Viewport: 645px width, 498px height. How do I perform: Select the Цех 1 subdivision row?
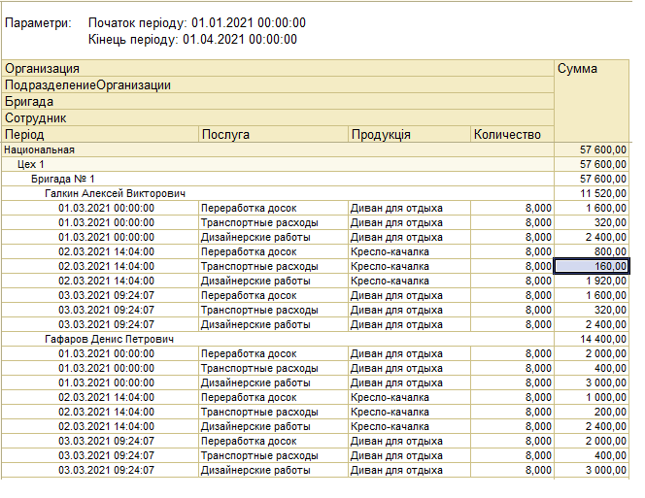278,164
